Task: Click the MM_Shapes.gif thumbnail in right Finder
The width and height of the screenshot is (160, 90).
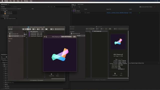Action: click(x=118, y=42)
